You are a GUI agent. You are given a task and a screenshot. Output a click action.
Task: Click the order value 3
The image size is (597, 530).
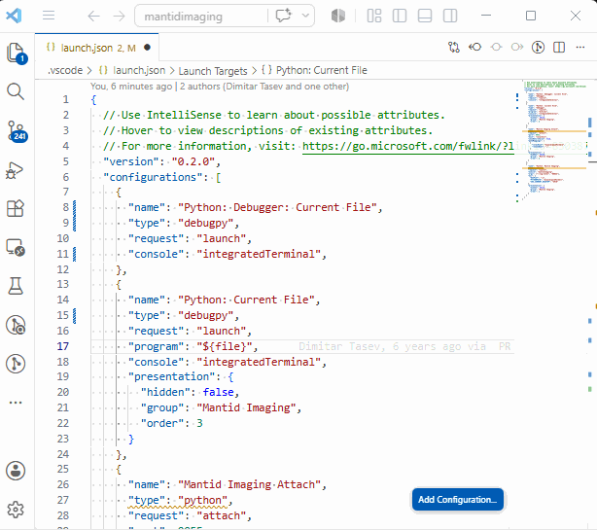(x=200, y=423)
